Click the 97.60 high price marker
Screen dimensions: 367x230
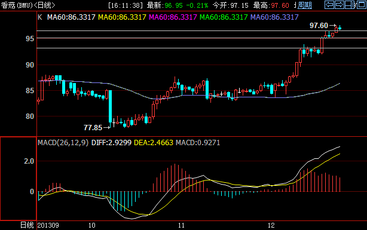pos(319,25)
